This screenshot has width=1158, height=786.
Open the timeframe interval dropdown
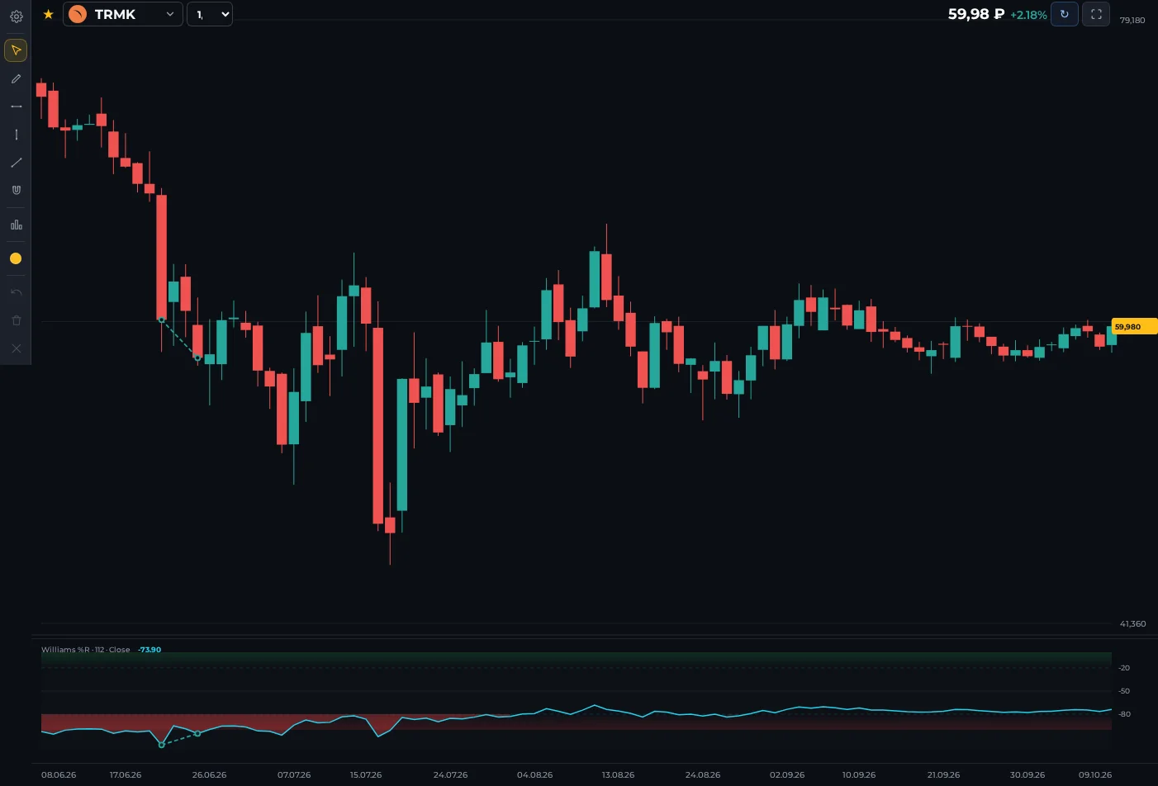coord(210,14)
